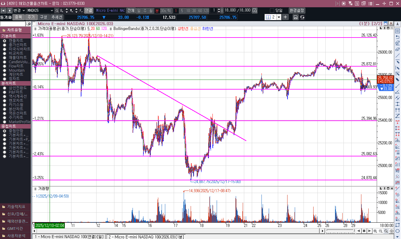The height and width of the screenshot is (239, 401).
Task: Click the search icon beside MNQH26 symbol
Action: coord(57,11)
